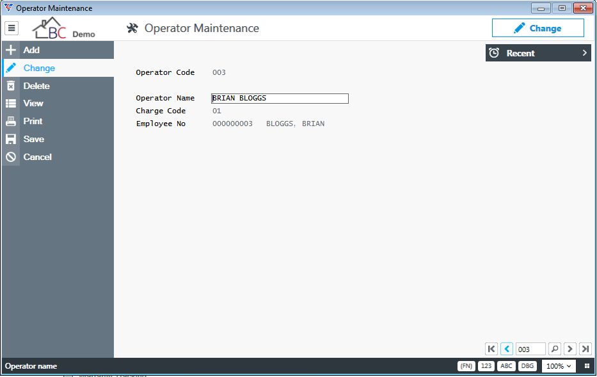
Task: Close the Operator Maintenance window
Action: pyautogui.click(x=583, y=8)
